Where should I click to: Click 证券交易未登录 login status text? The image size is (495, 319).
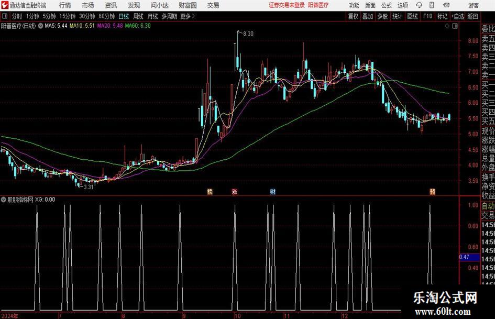click(287, 5)
